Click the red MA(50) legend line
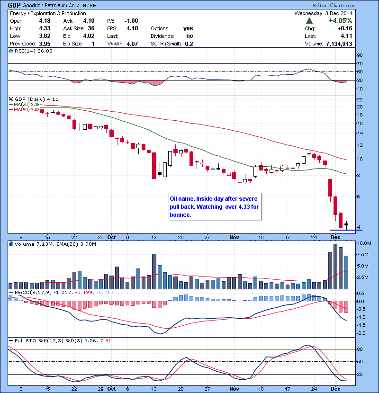Image resolution: width=379 pixels, height=393 pixels. (11, 110)
